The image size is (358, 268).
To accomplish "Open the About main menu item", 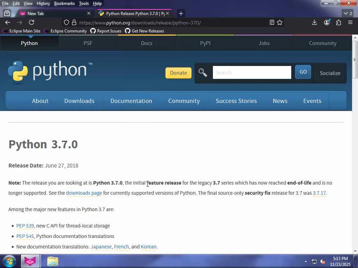I will [40, 101].
